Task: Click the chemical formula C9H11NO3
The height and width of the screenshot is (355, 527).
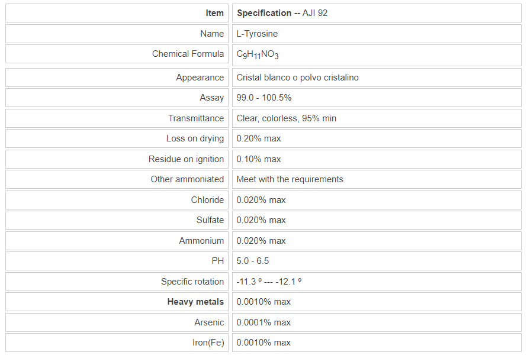Action: click(x=258, y=54)
